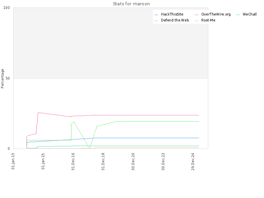Click the 31.Dec.18 x-axis date label
264x198 pixels.
click(103, 162)
